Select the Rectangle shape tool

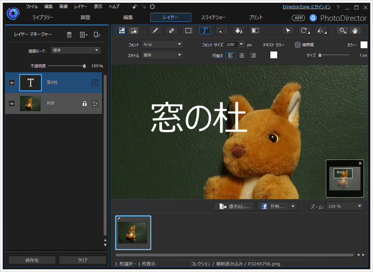pyautogui.click(x=188, y=31)
